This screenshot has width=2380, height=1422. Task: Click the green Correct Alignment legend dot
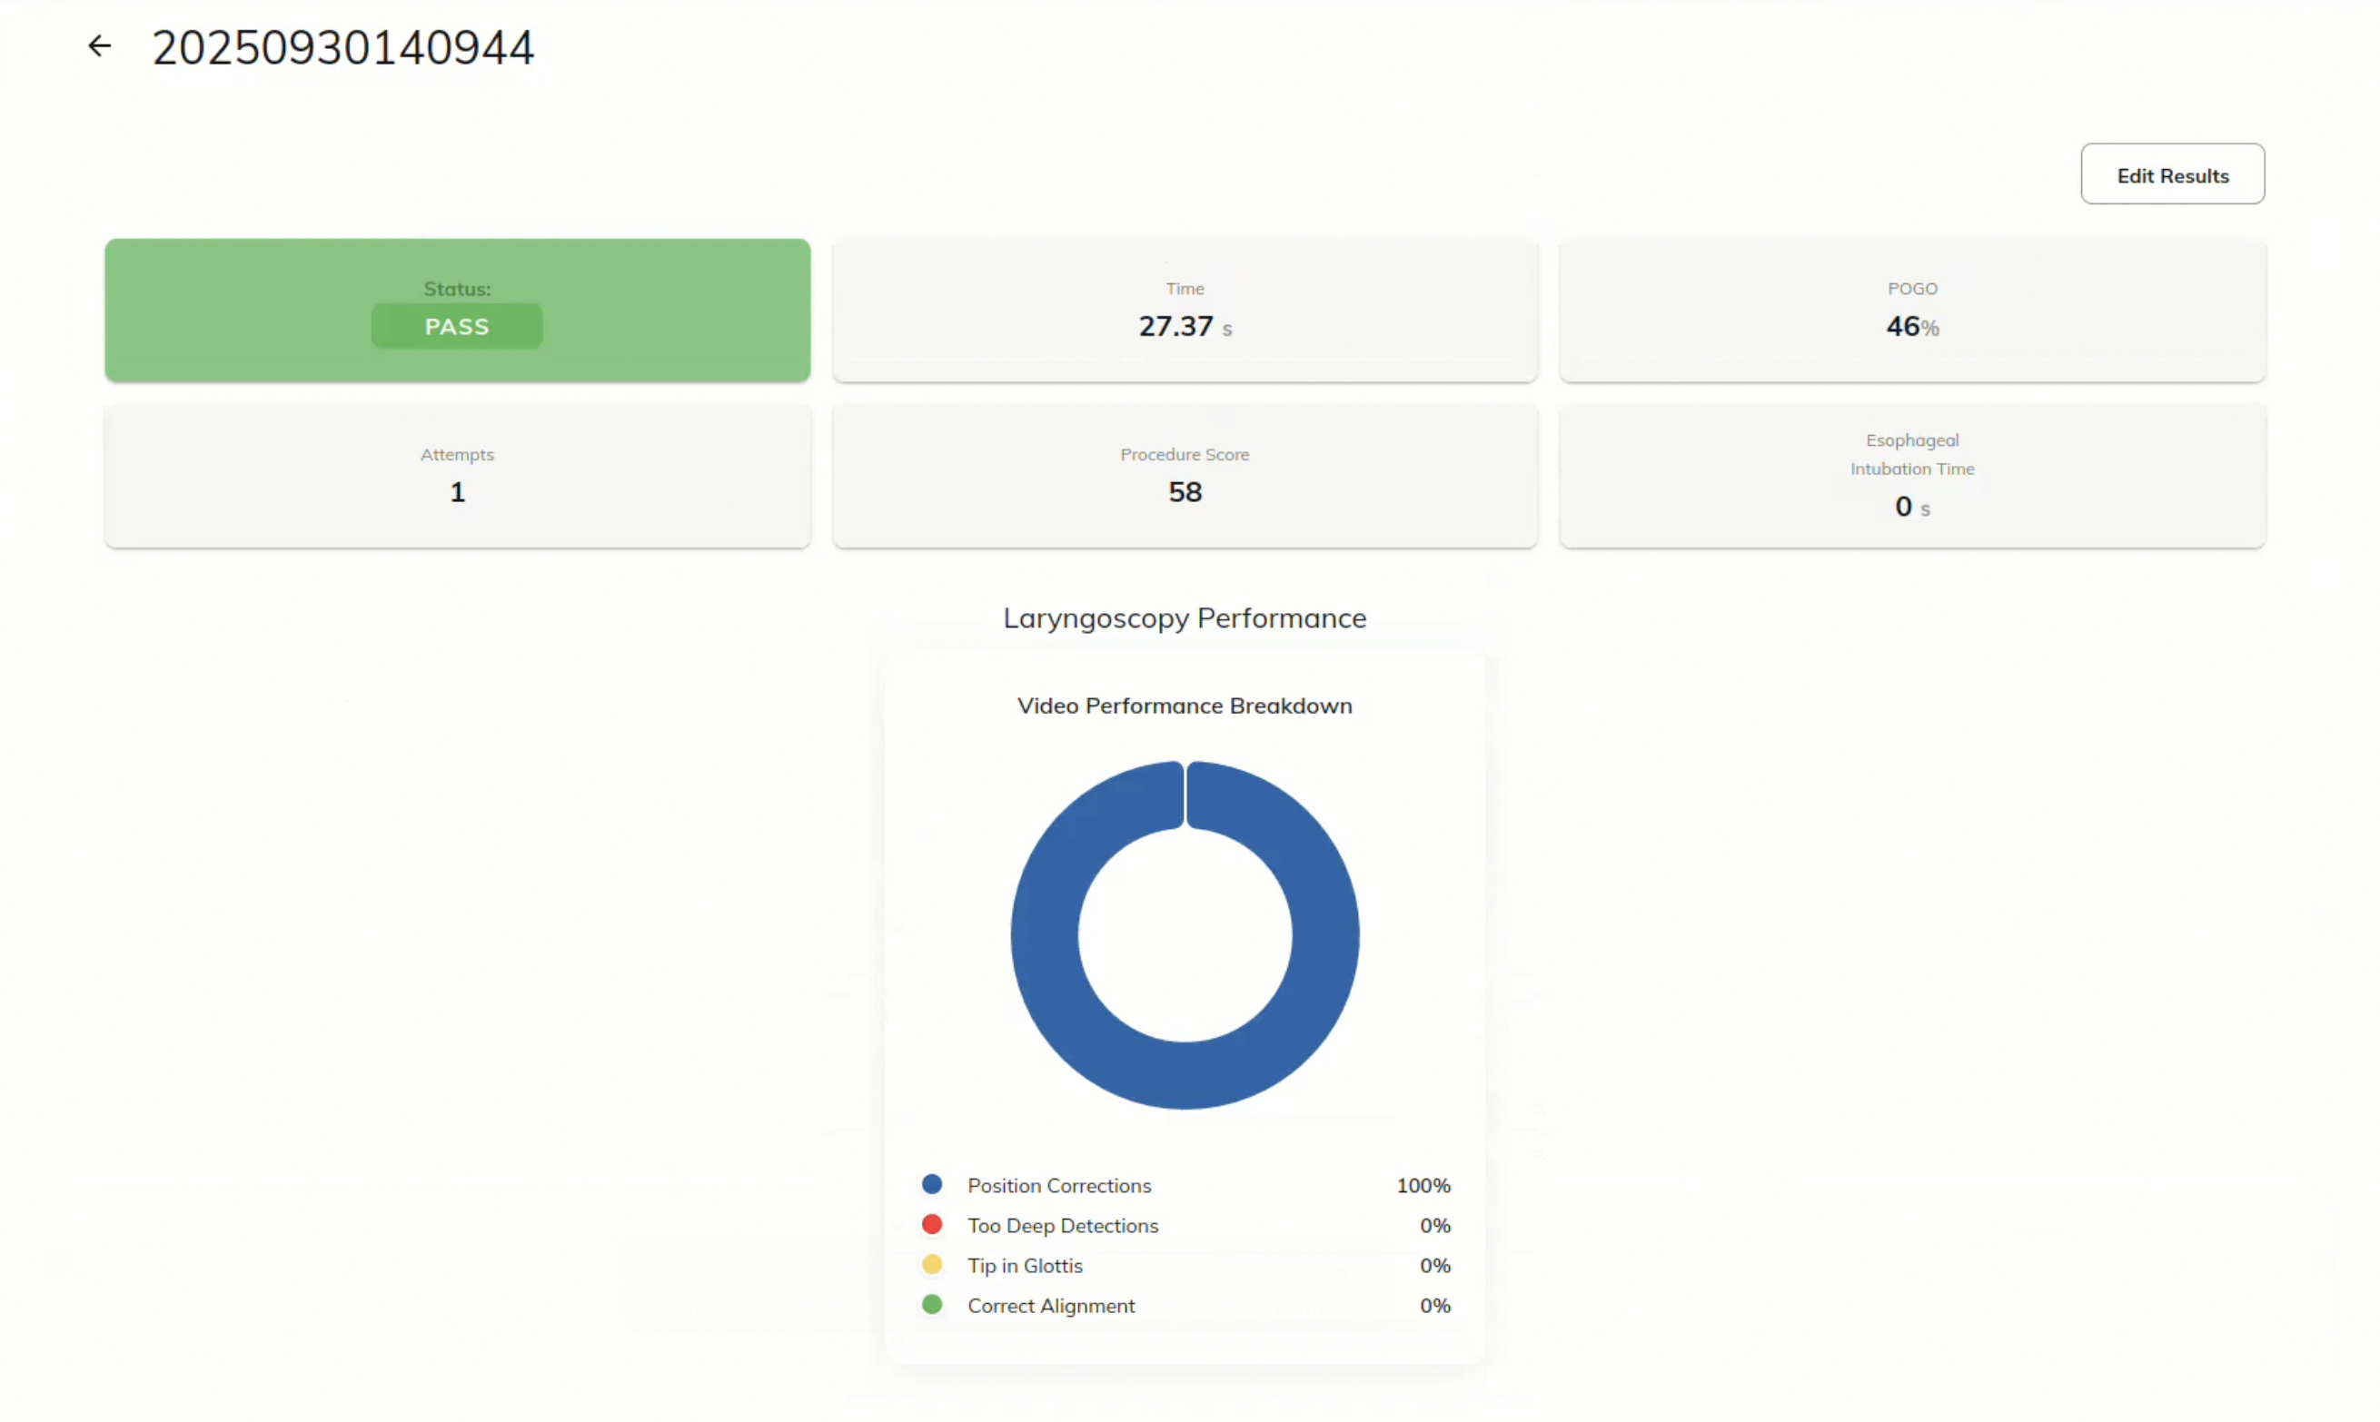[x=931, y=1304]
